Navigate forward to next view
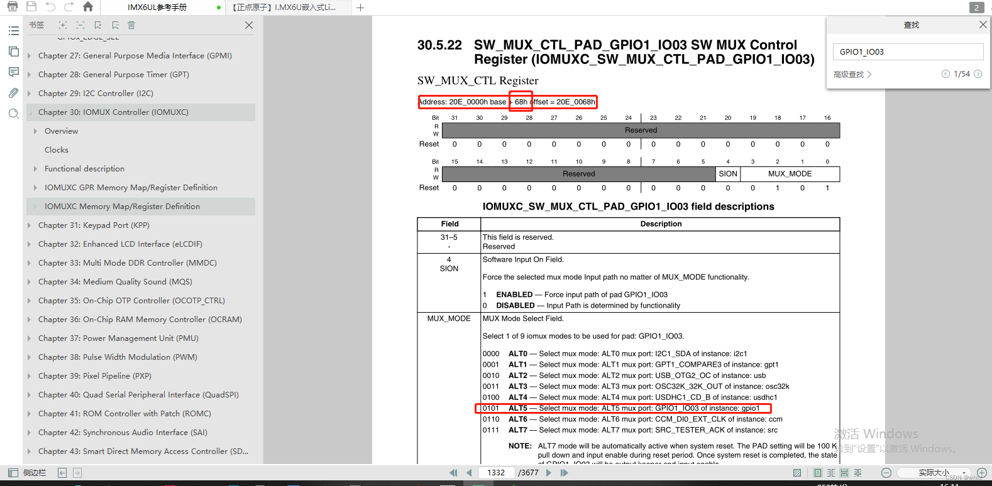 [x=77, y=473]
